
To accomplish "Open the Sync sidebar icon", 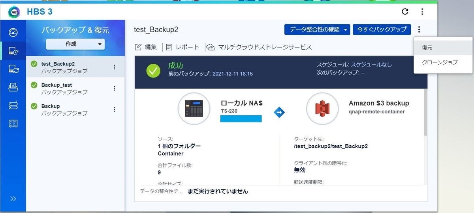I will pos(13,69).
